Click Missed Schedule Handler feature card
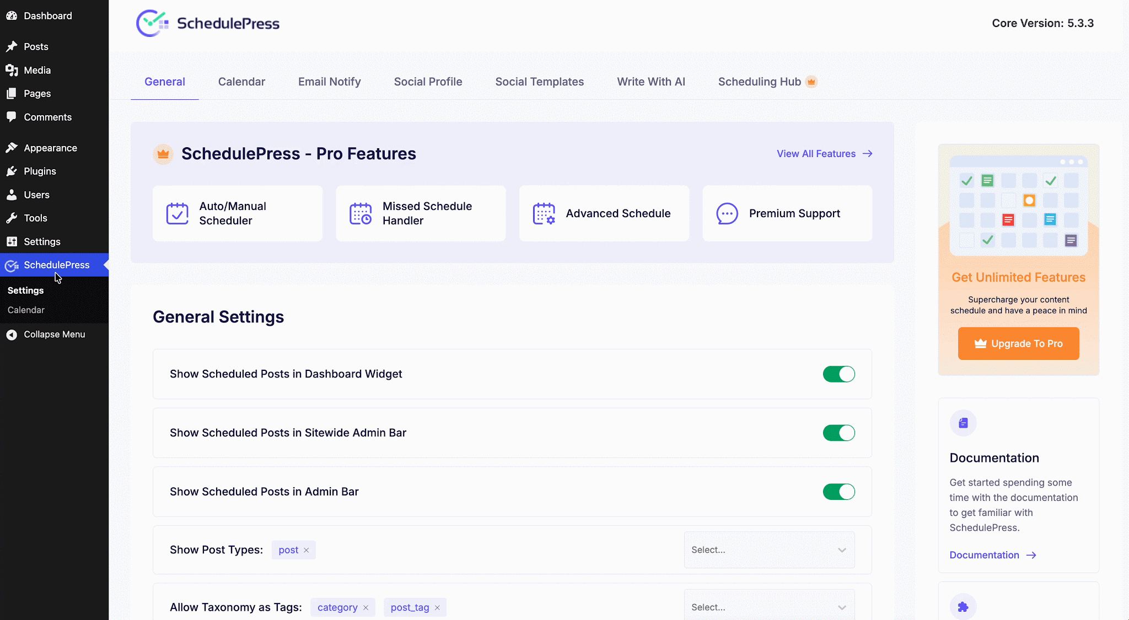The image size is (1129, 620). pyautogui.click(x=421, y=213)
